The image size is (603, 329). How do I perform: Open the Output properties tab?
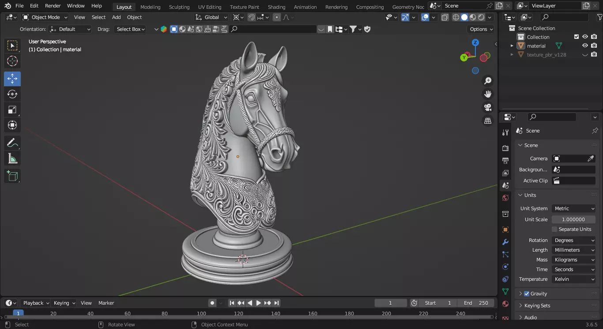505,160
